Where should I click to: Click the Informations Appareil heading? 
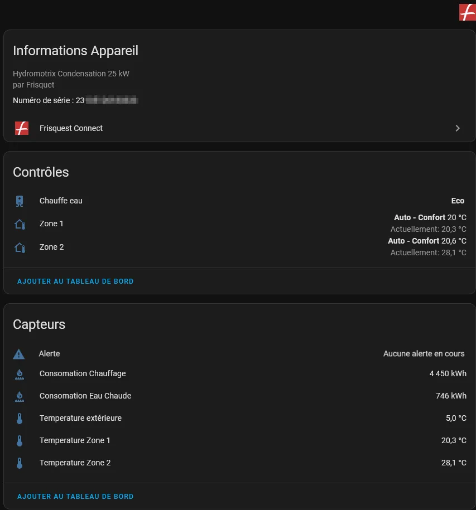tap(75, 51)
